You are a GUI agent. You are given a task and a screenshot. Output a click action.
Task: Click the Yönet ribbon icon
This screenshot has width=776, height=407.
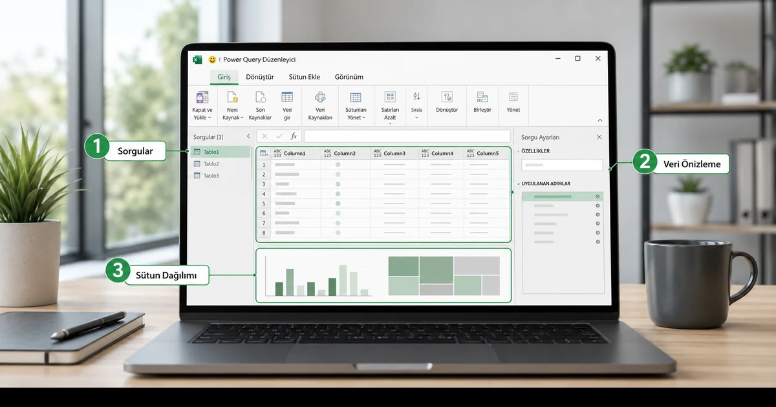tap(513, 97)
